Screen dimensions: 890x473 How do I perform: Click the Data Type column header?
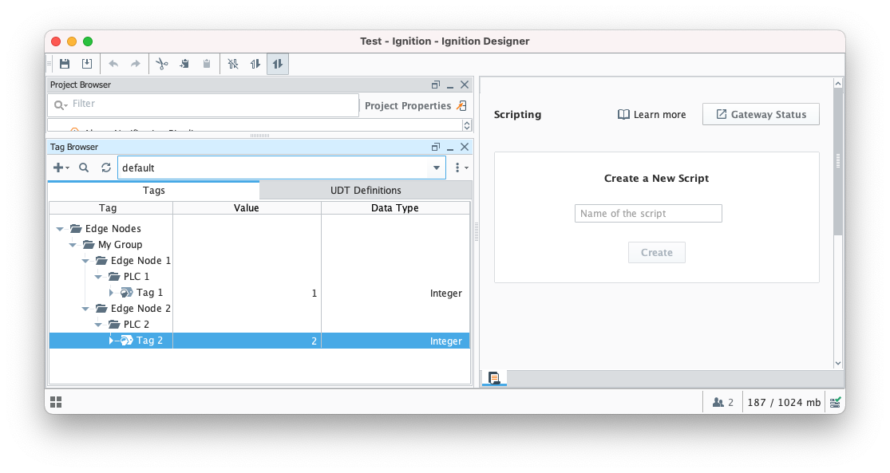pos(395,207)
